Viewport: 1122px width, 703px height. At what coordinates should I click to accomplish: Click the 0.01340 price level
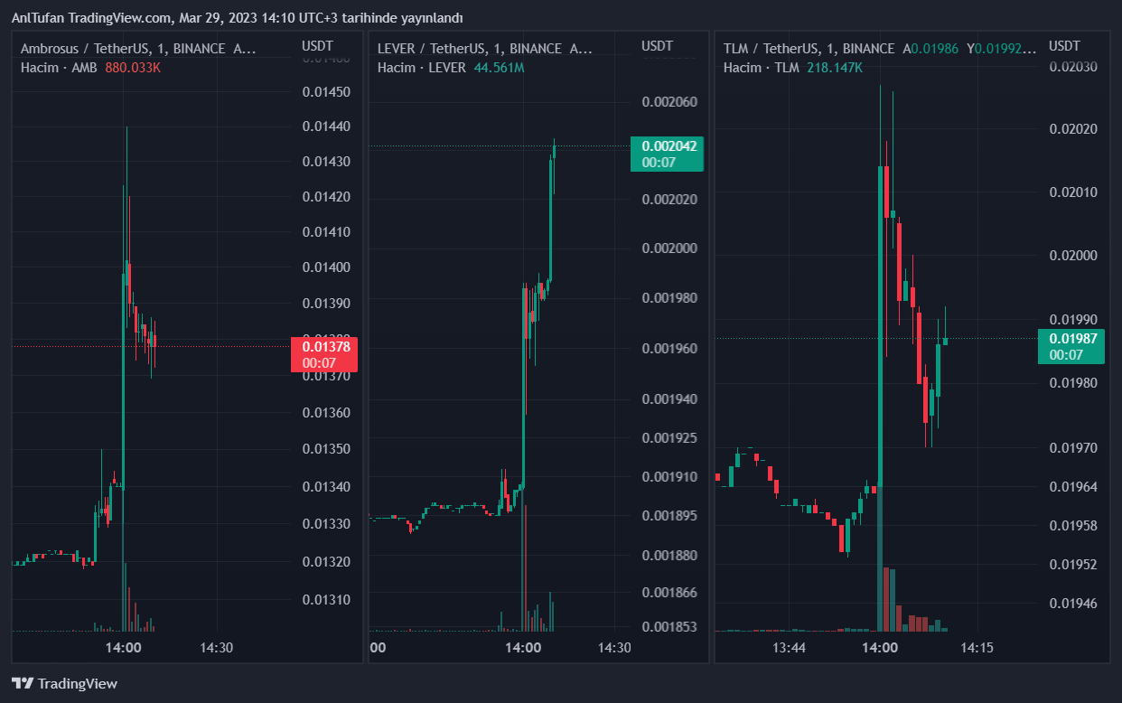(326, 487)
